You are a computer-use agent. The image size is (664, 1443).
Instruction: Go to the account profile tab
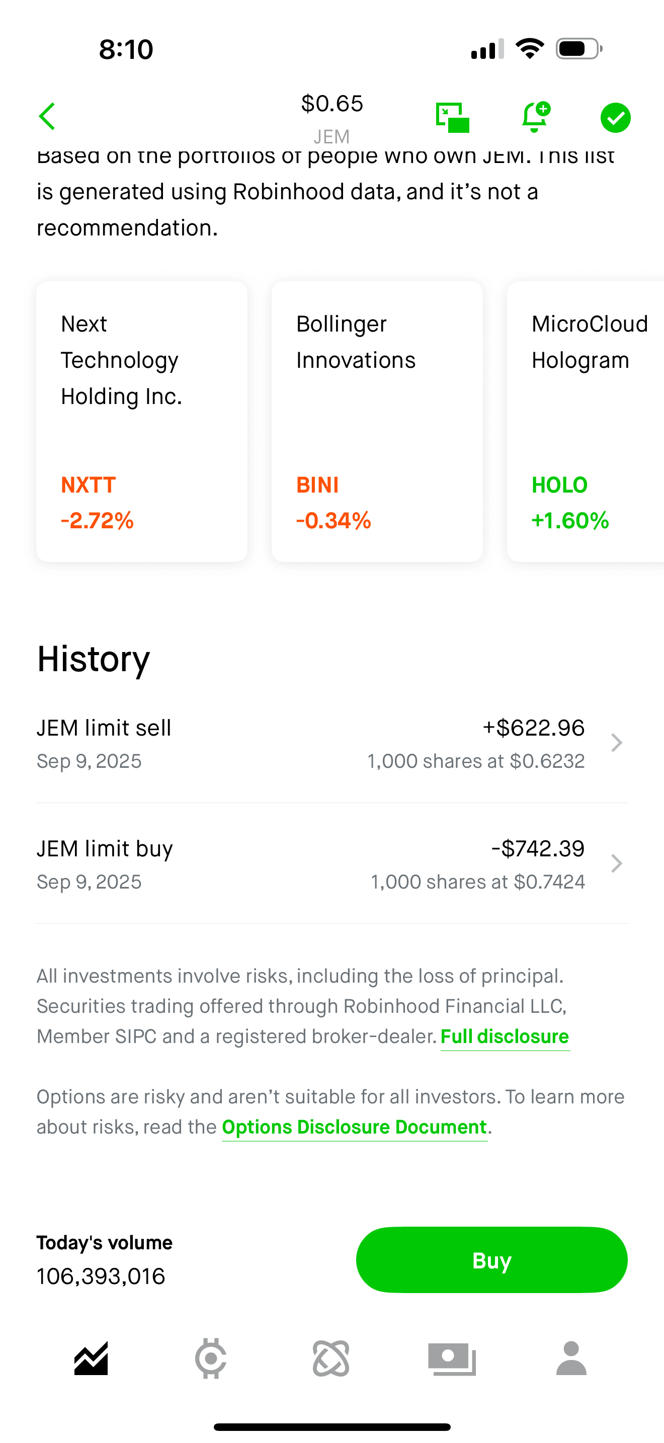point(571,1358)
